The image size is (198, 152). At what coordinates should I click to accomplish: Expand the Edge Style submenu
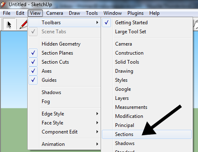(65, 114)
